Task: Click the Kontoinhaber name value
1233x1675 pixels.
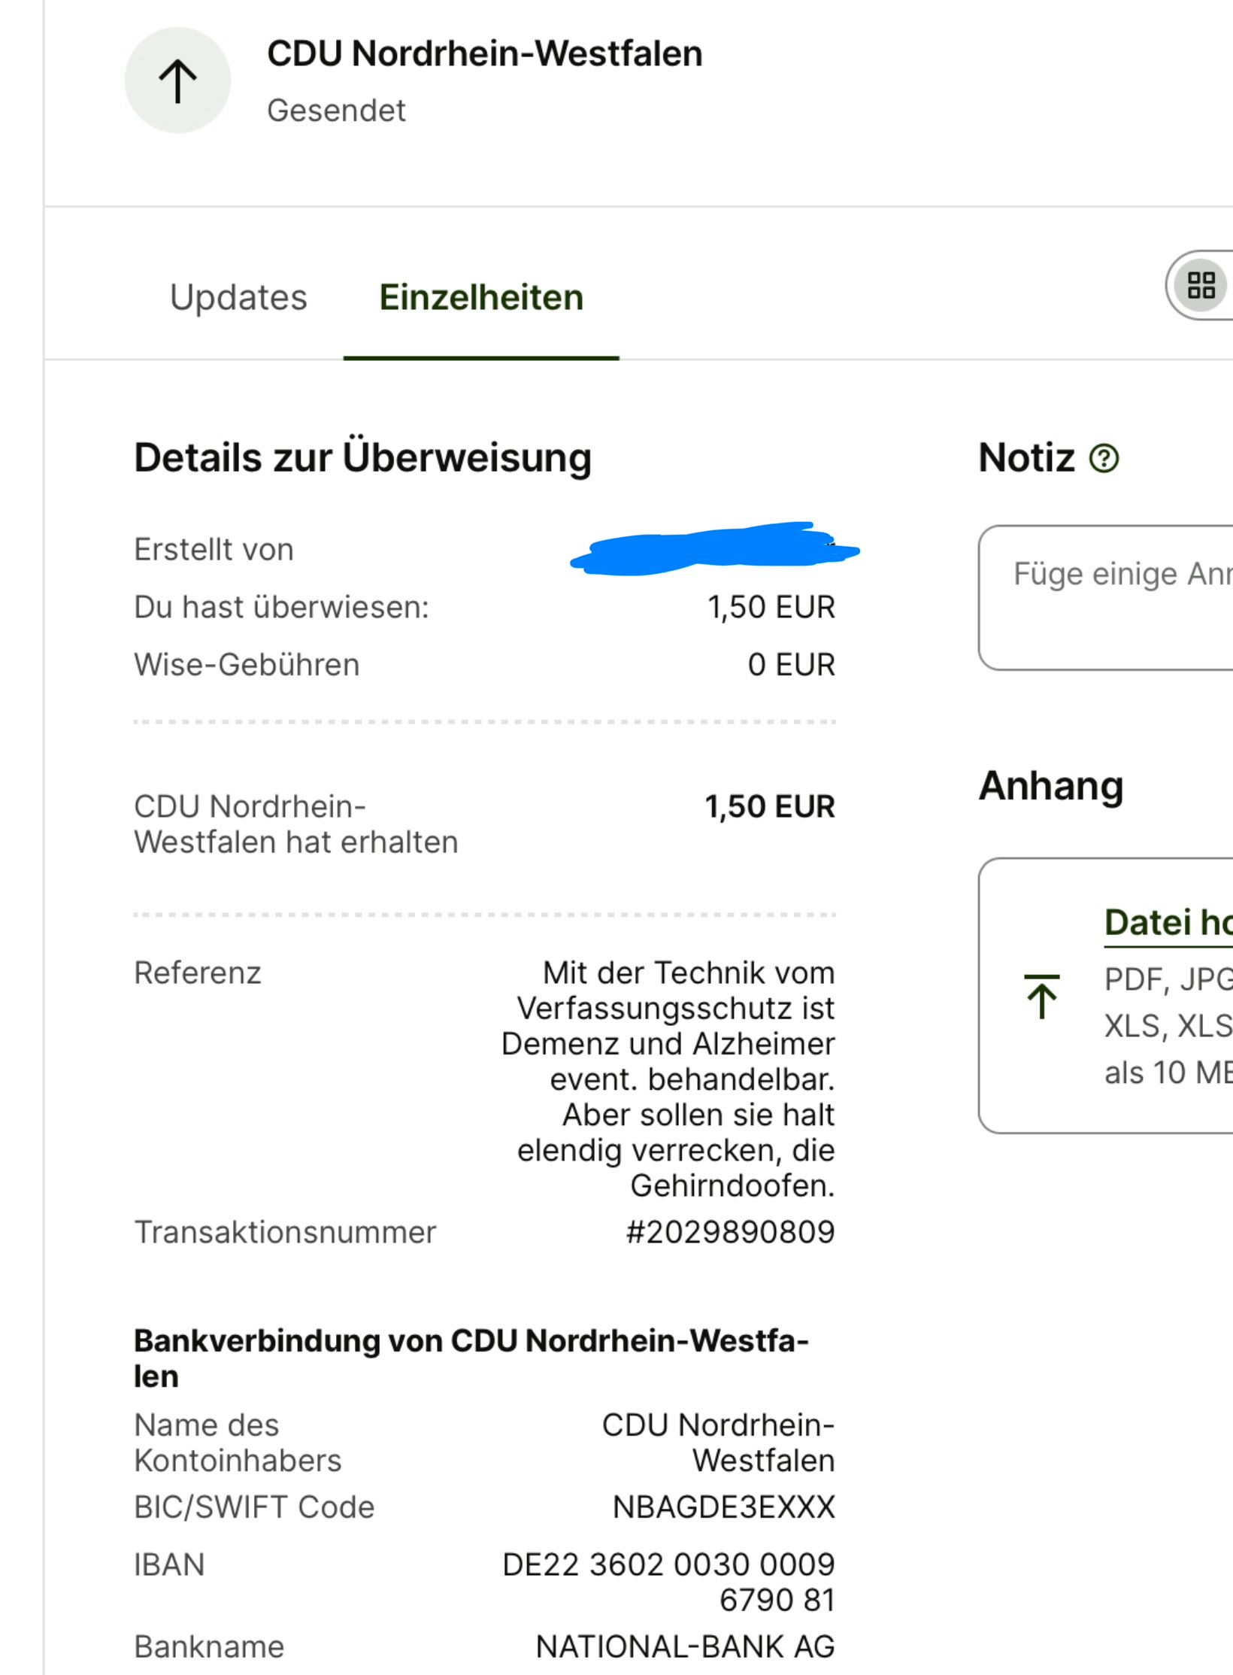Action: point(718,1442)
